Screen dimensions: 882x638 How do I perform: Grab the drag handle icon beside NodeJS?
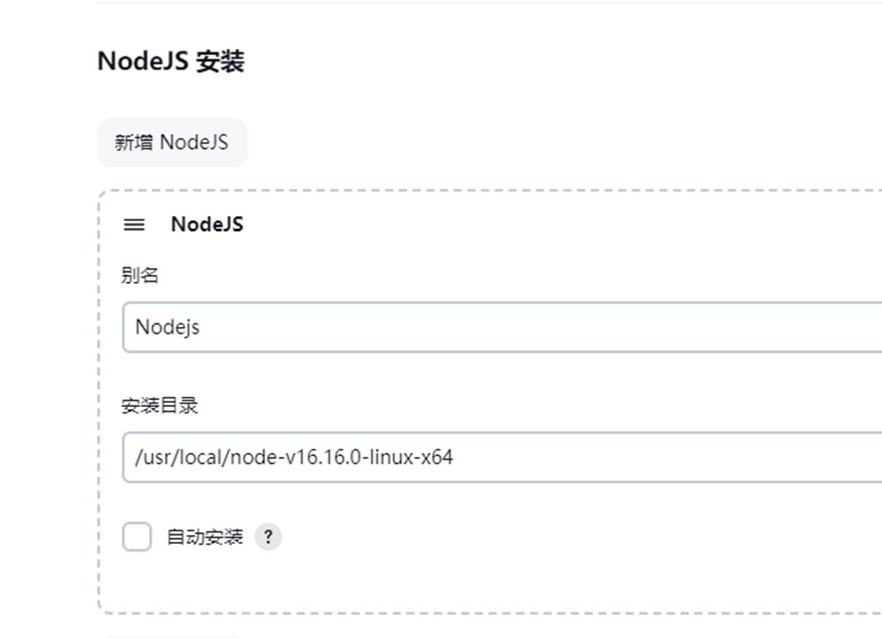point(134,225)
